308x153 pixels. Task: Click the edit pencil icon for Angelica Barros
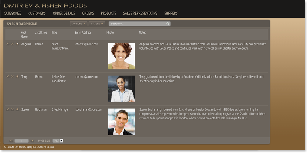(x=7, y=44)
